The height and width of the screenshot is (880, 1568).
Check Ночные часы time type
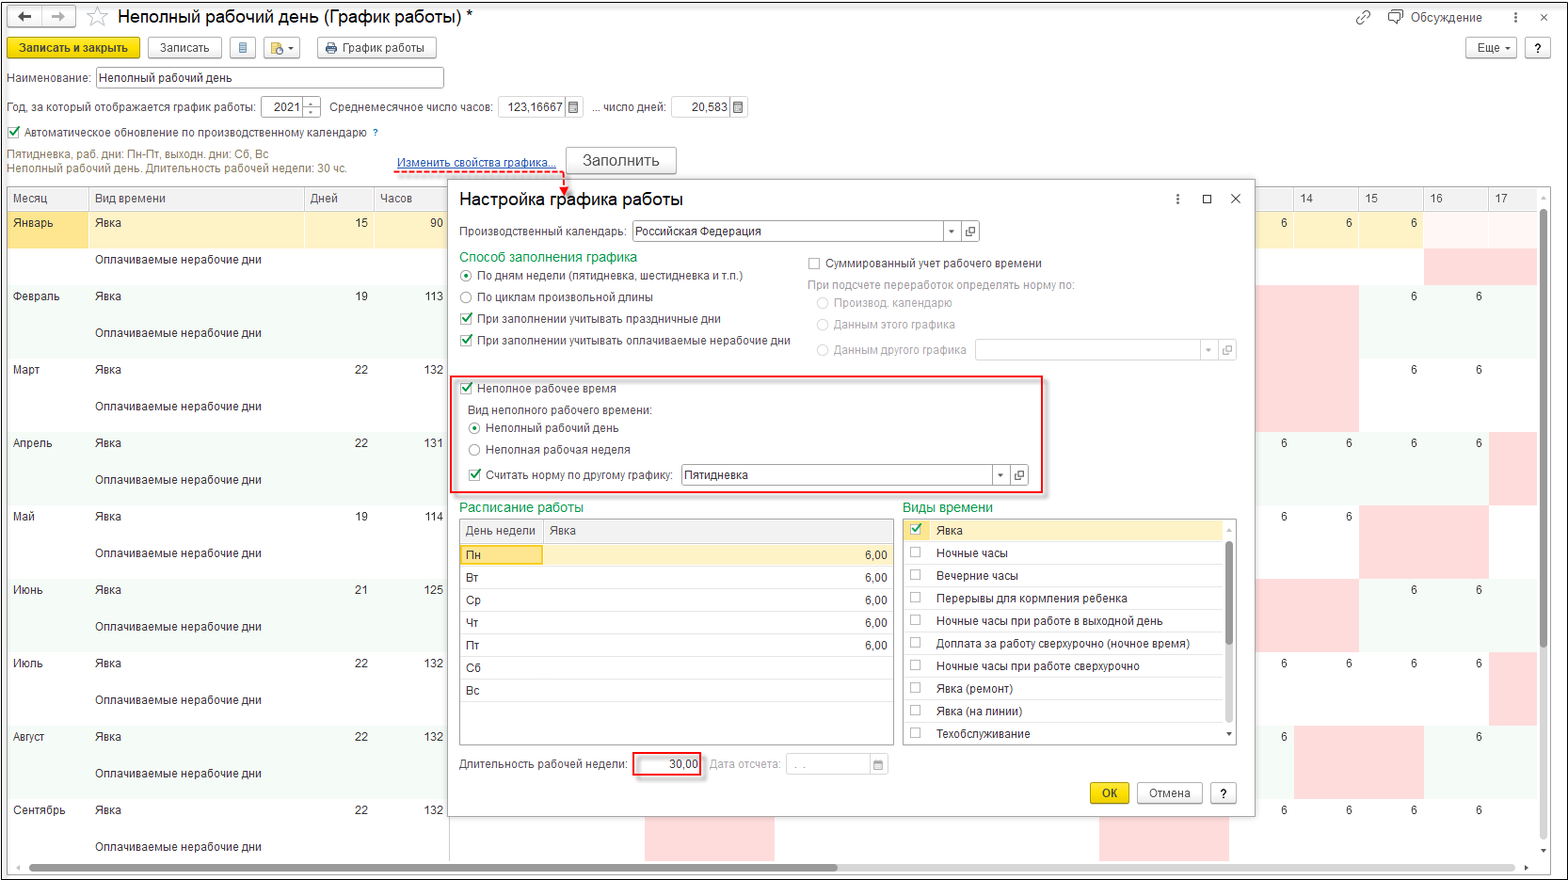[x=915, y=552]
